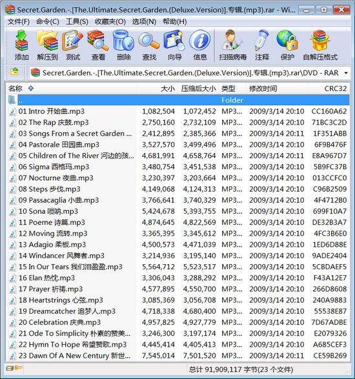355x379 pixels.
Task: Select 21 Ode To Simplicity file
Action: click(178, 334)
